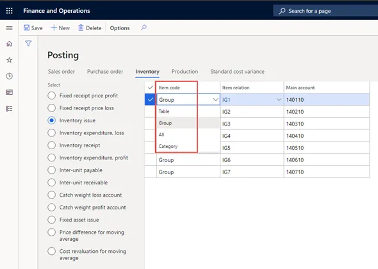Open Recent clock icon in sidebar

click(x=9, y=76)
